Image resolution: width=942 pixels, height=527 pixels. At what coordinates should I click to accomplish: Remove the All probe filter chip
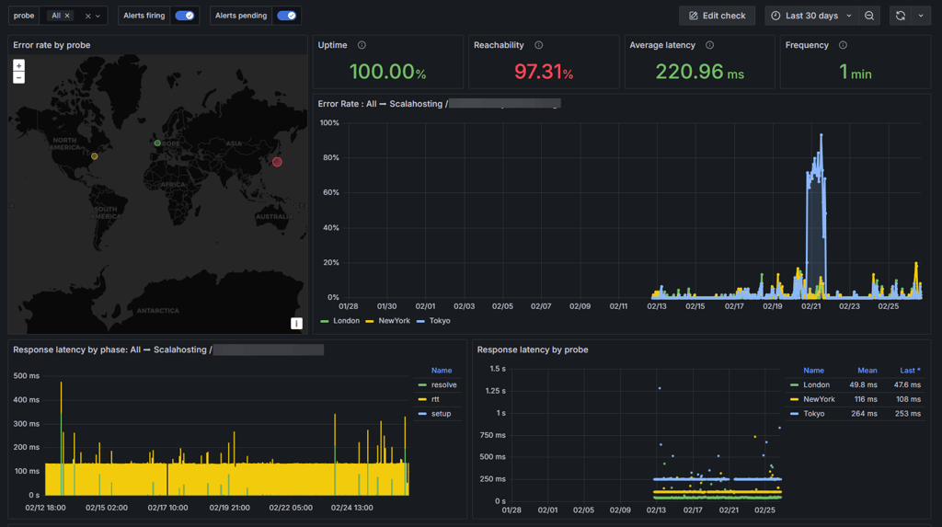pyautogui.click(x=67, y=16)
